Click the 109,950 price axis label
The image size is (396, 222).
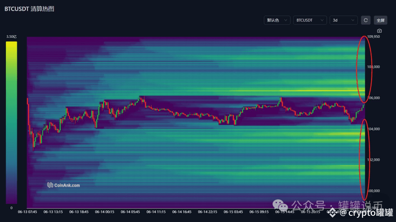point(373,36)
